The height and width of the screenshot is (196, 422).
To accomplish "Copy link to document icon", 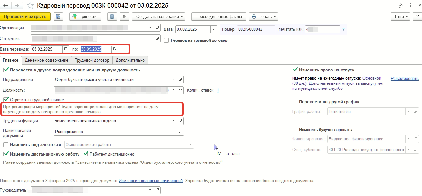I will (x=401, y=6).
